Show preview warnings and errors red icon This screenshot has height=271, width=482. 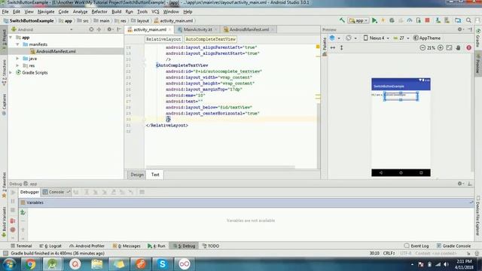[468, 47]
